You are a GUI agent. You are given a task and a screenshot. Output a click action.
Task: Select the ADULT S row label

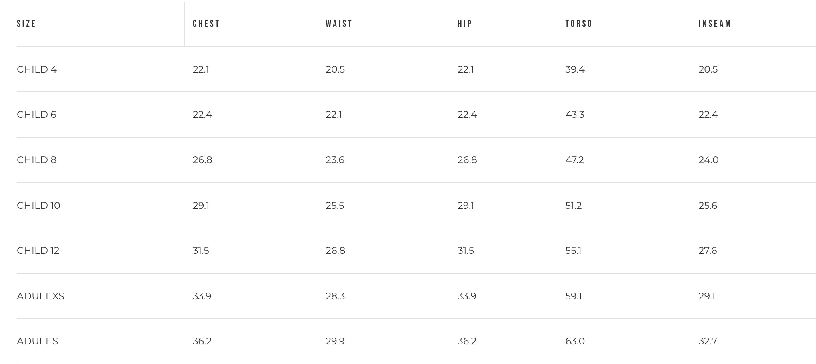pyautogui.click(x=37, y=341)
